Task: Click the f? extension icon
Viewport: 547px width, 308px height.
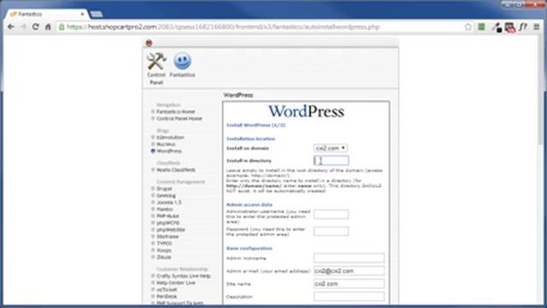Action: point(523,27)
